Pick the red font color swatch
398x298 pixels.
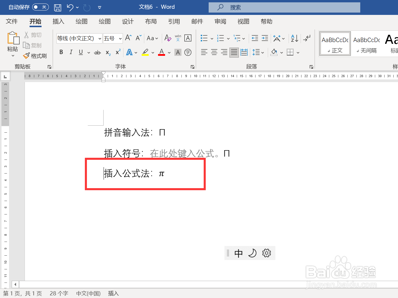161,52
